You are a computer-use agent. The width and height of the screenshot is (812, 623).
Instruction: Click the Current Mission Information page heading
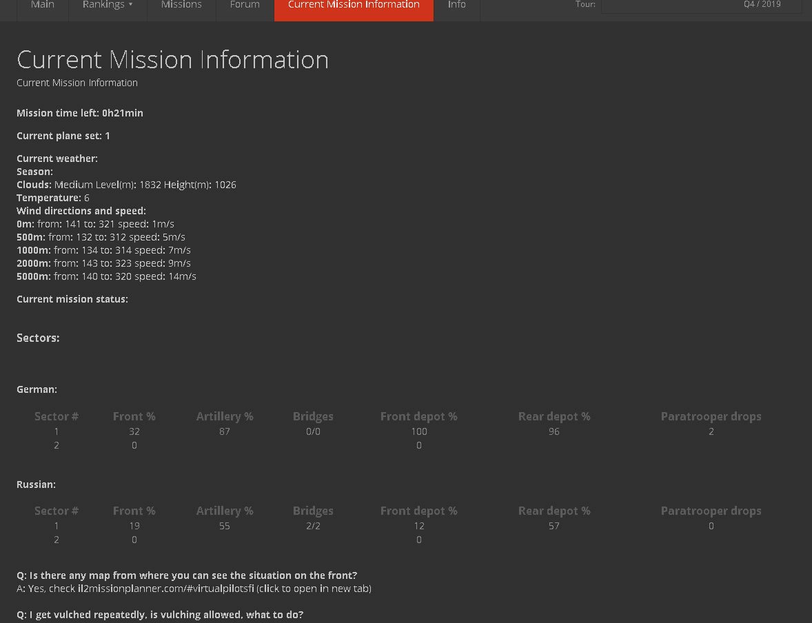[172, 59]
